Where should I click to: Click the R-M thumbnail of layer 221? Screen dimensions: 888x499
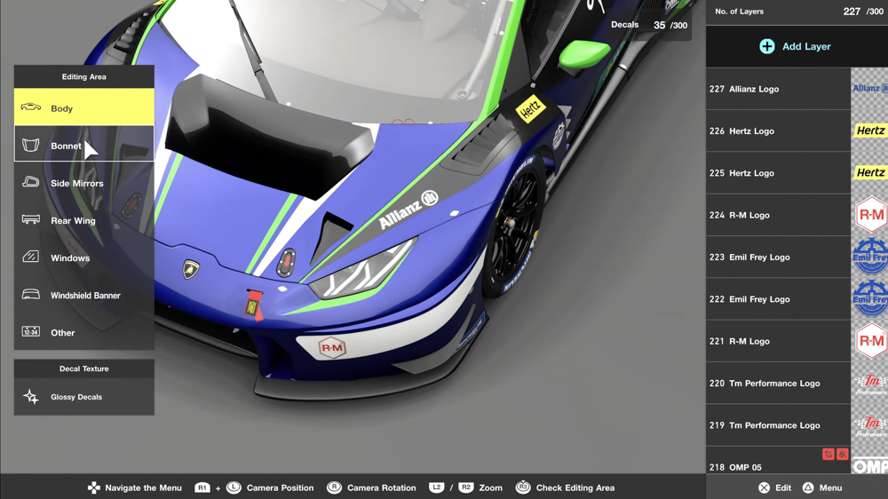click(x=869, y=341)
